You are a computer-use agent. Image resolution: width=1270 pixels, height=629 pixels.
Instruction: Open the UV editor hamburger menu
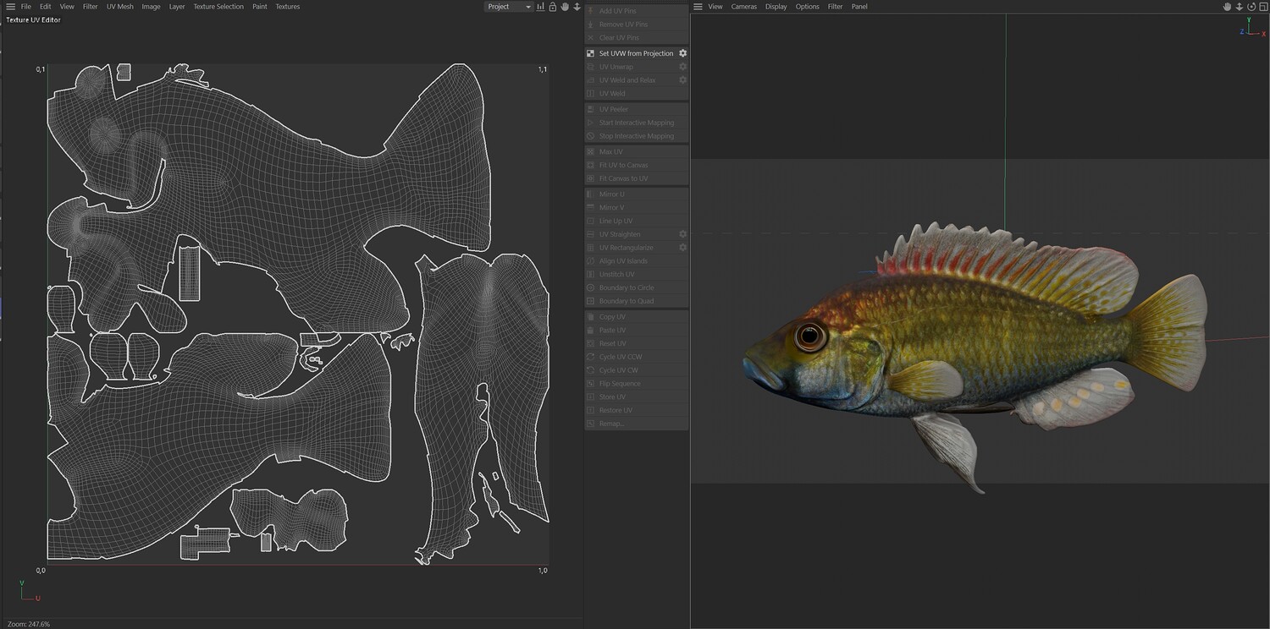[x=10, y=7]
